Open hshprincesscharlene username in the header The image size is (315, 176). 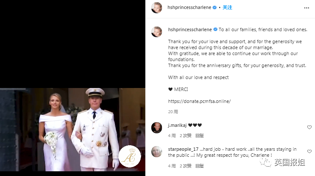click(x=189, y=7)
